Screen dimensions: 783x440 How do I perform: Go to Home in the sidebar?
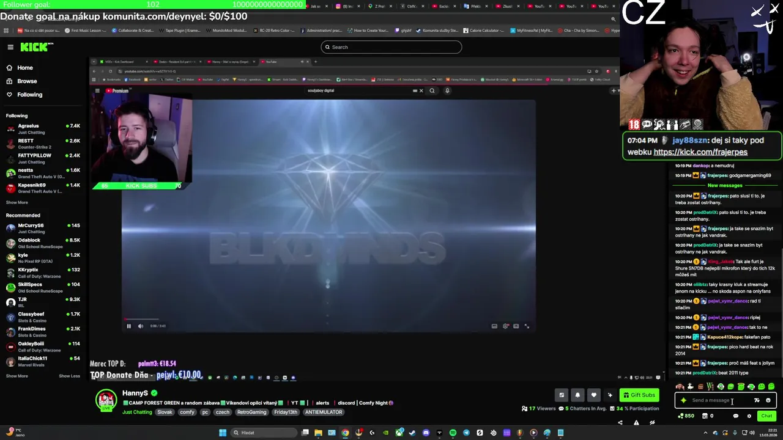pyautogui.click(x=25, y=68)
